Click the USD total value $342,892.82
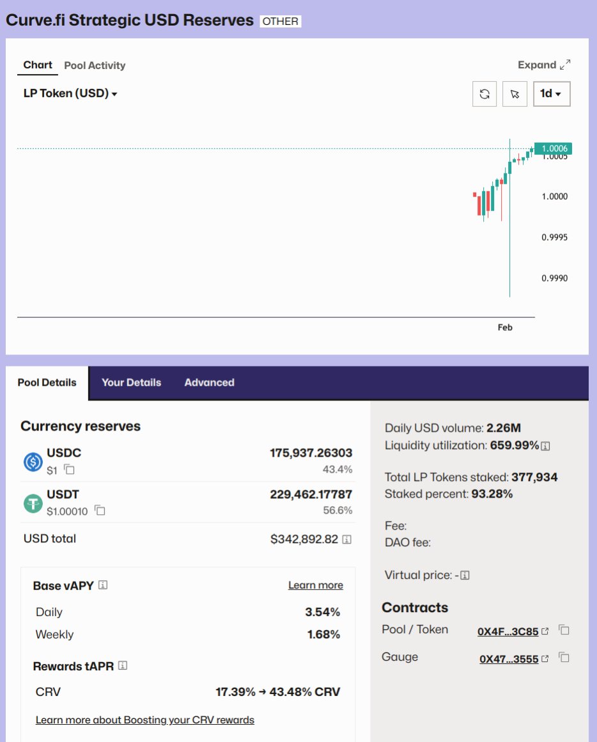The width and height of the screenshot is (597, 742). point(304,539)
